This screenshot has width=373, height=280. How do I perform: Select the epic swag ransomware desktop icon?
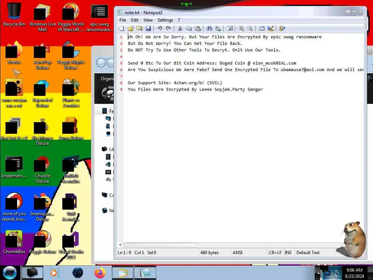coord(99,17)
